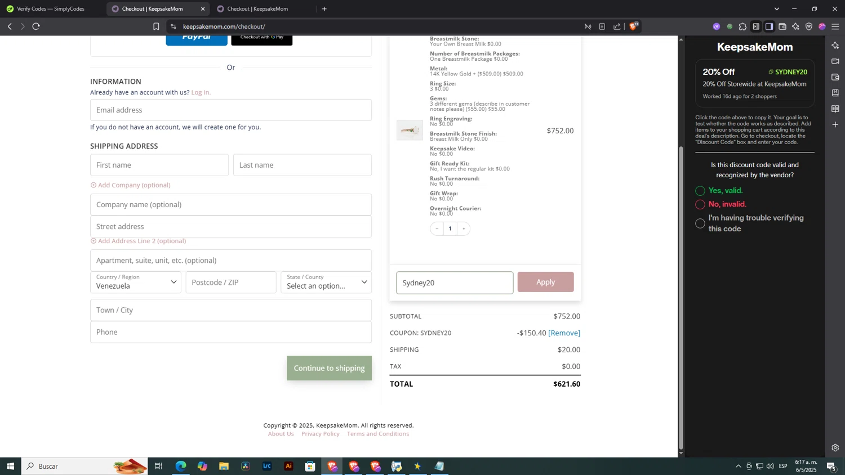Viewport: 845px width, 475px height.
Task: Close the active Checkout tab
Action: (203, 9)
